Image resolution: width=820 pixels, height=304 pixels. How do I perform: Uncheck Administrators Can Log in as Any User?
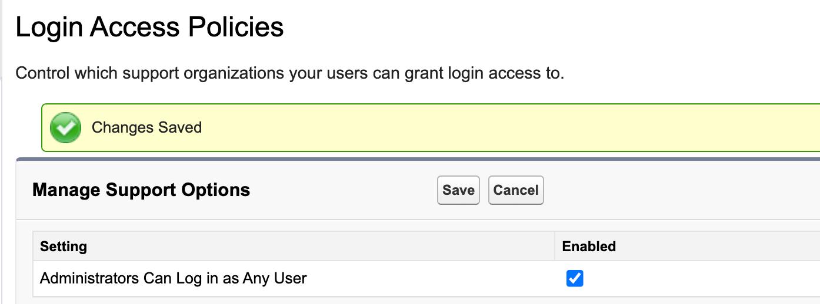574,278
